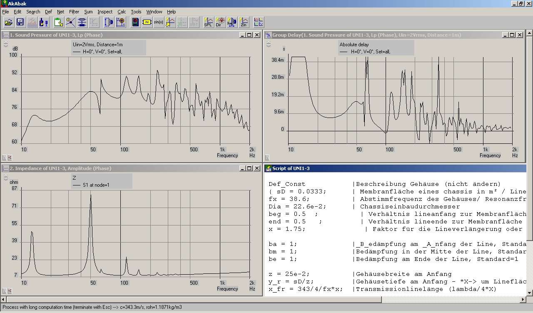Click the script horizontal scrollbar right arrow
This screenshot has width=533, height=313.
tap(523, 299)
